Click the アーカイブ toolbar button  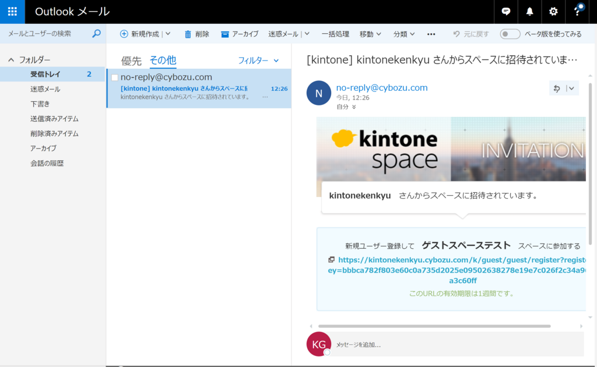pyautogui.click(x=240, y=34)
